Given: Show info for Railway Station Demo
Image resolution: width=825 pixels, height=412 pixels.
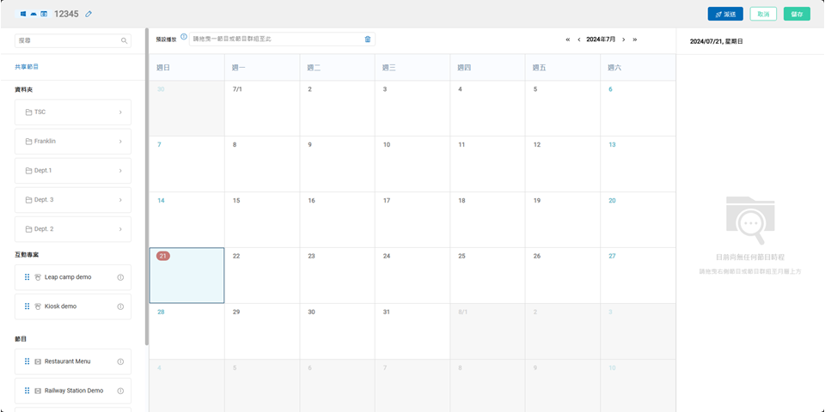Looking at the screenshot, I should click(x=120, y=391).
